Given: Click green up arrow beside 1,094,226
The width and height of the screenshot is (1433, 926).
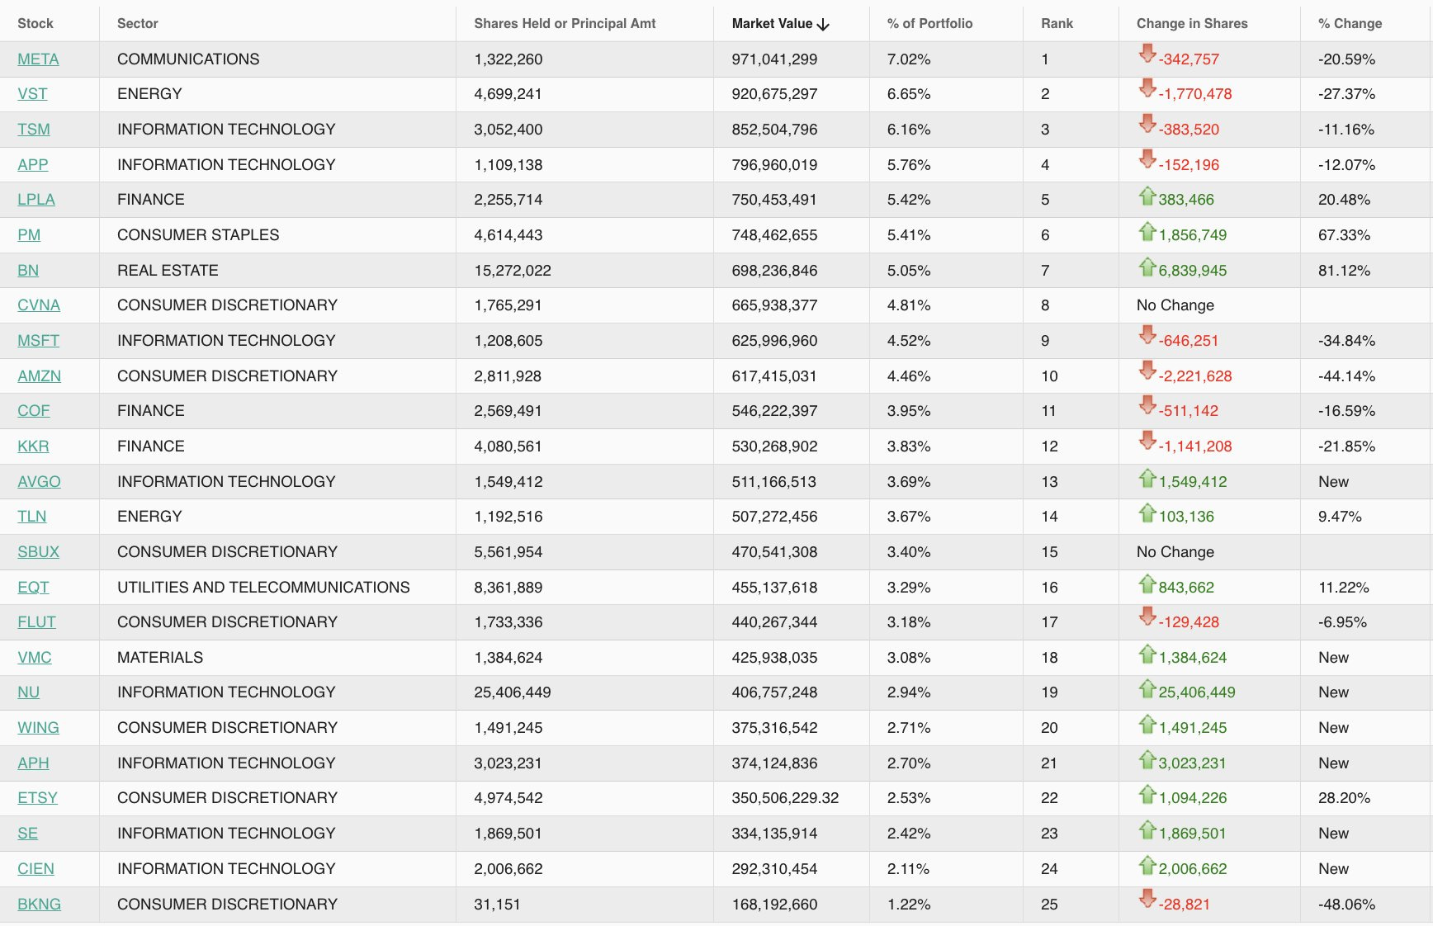Looking at the screenshot, I should pyautogui.click(x=1147, y=794).
